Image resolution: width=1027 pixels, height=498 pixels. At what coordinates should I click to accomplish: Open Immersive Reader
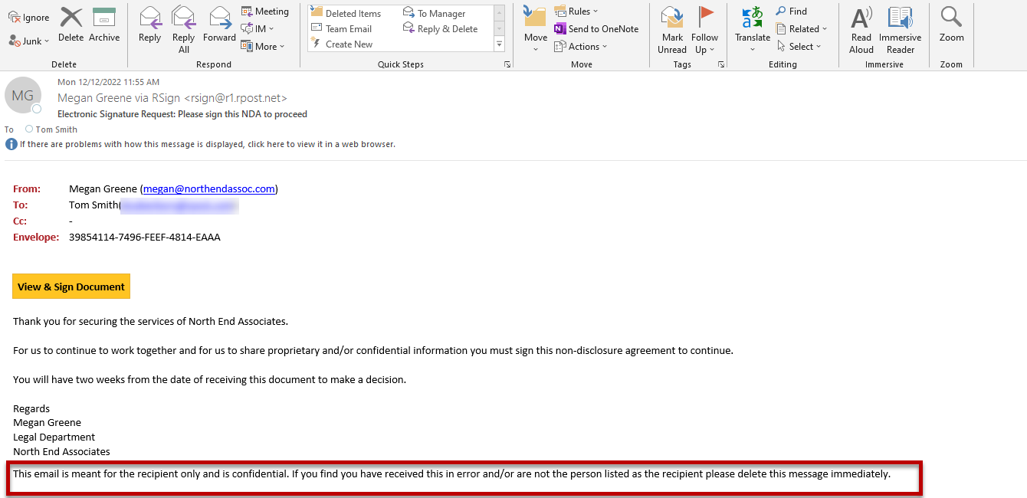tap(901, 29)
